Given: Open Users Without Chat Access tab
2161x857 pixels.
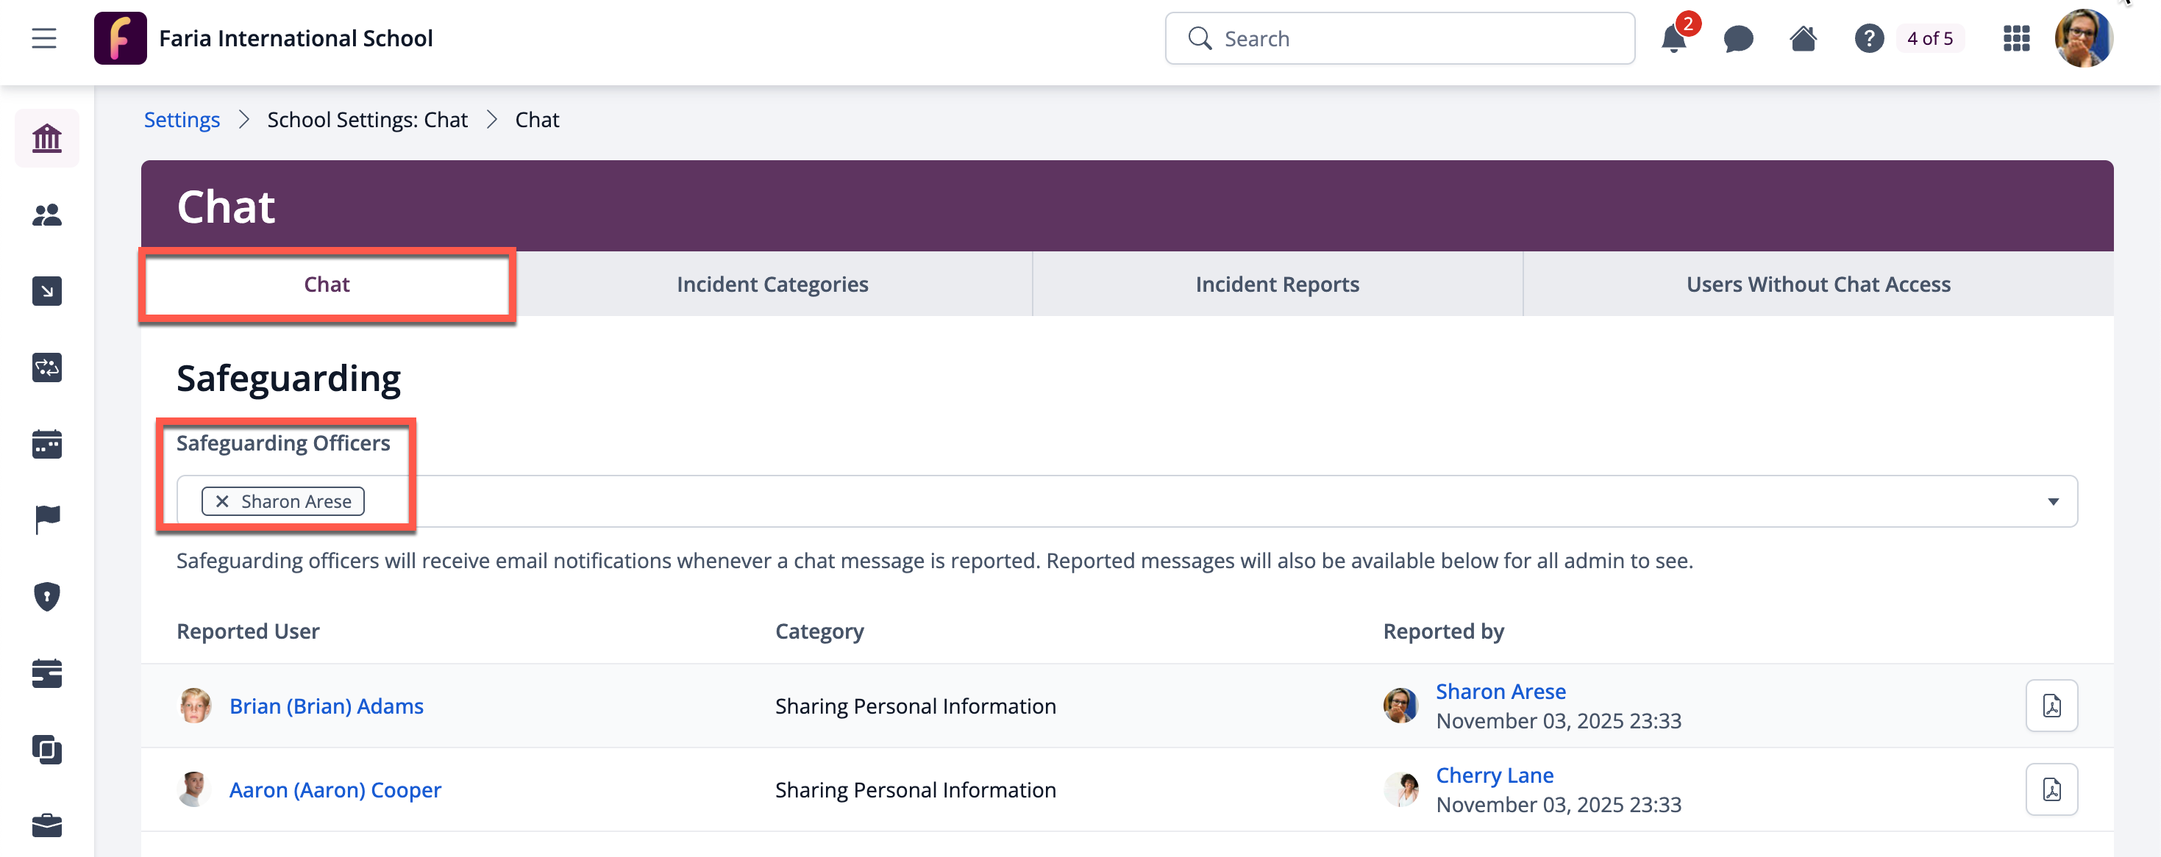Looking at the screenshot, I should click(1818, 284).
